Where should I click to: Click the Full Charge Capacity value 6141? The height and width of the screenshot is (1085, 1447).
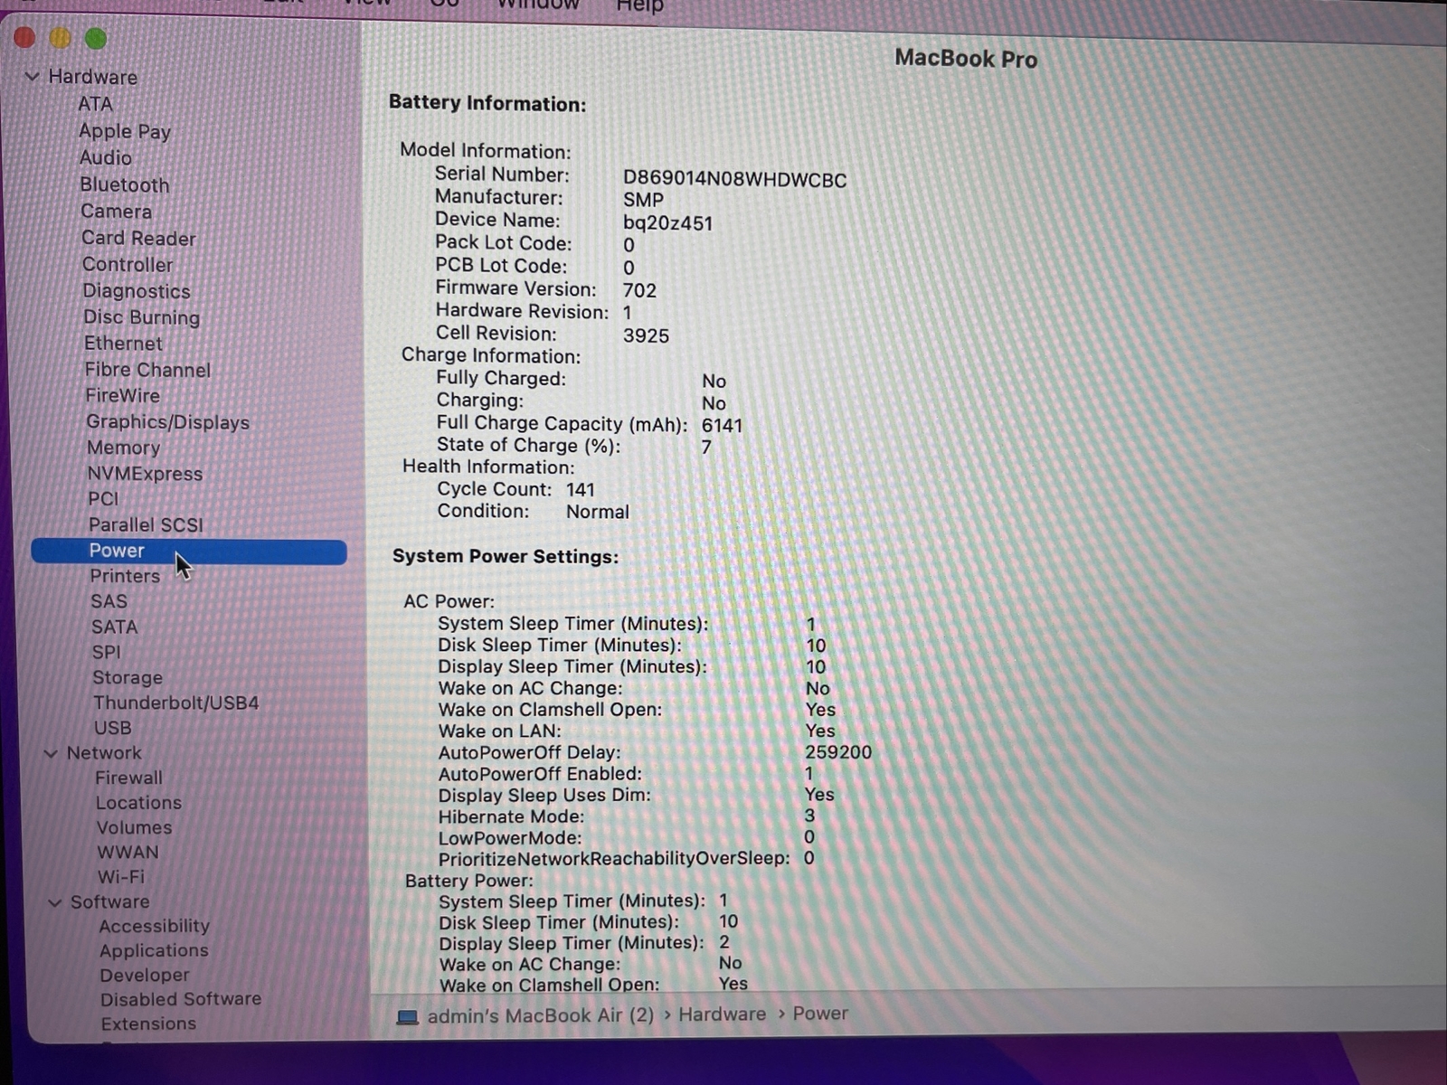click(722, 425)
